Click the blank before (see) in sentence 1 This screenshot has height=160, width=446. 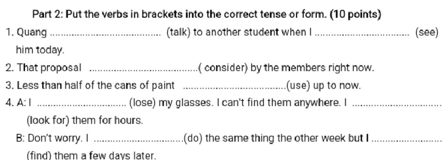click(362, 35)
